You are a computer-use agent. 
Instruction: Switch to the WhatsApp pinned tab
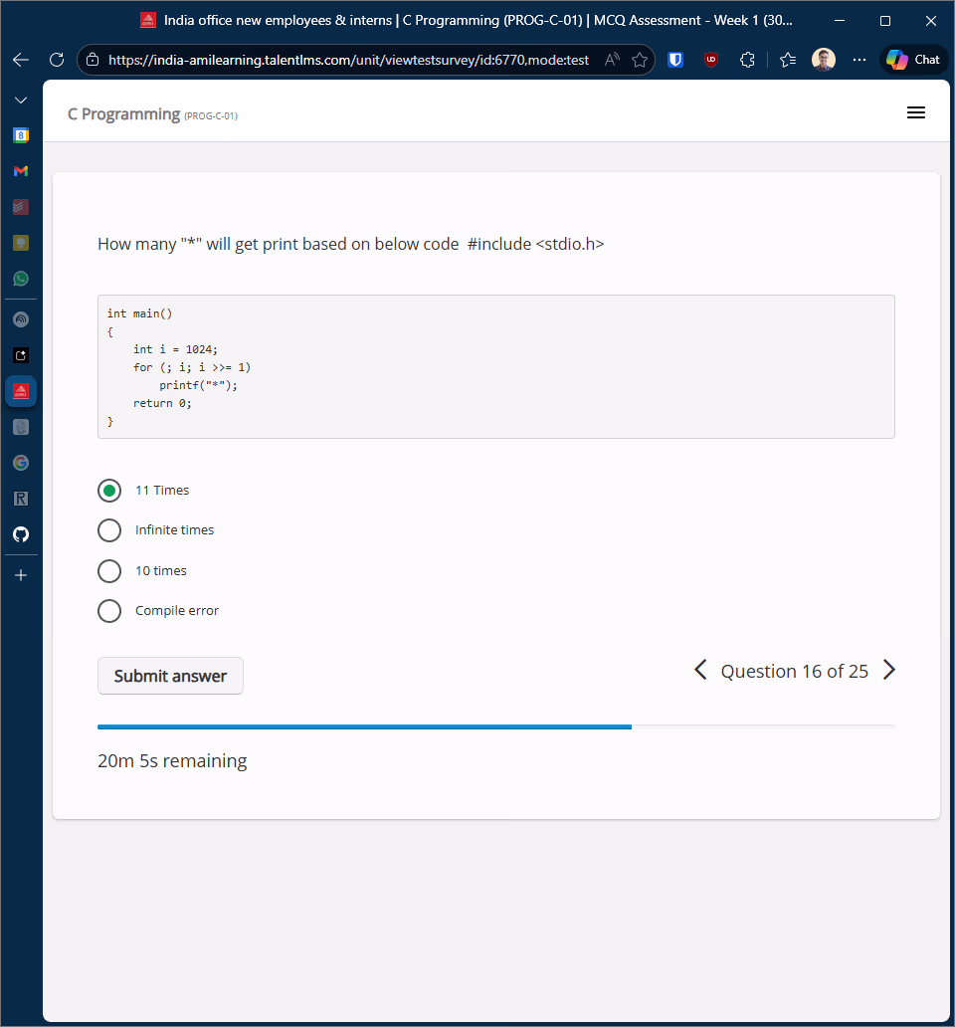click(x=21, y=279)
